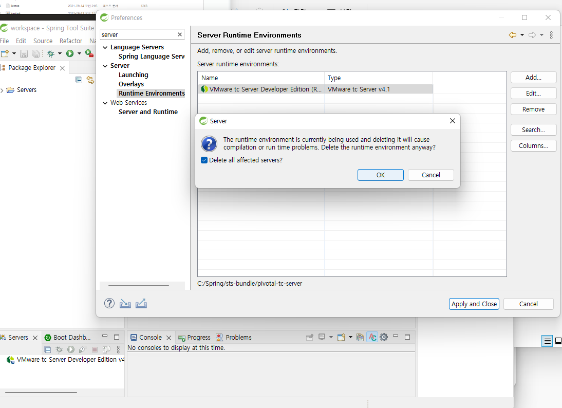This screenshot has width=562, height=408.
Task: Switch to the Progress tab
Action: tap(194, 338)
